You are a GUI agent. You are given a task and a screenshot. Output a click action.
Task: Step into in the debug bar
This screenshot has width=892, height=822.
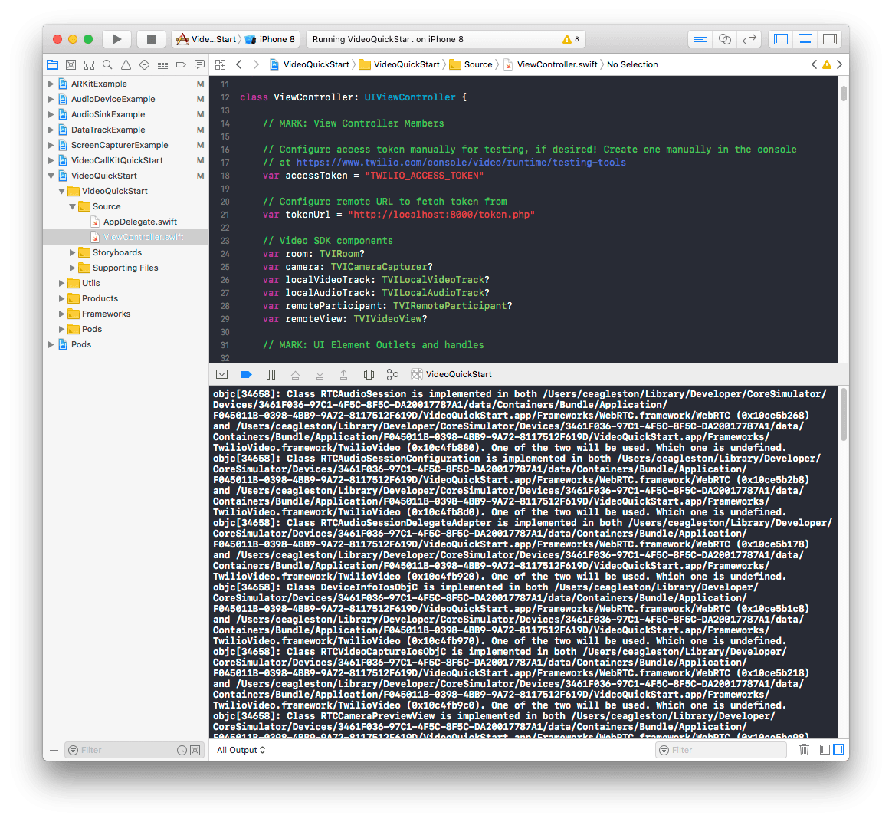[x=320, y=374]
